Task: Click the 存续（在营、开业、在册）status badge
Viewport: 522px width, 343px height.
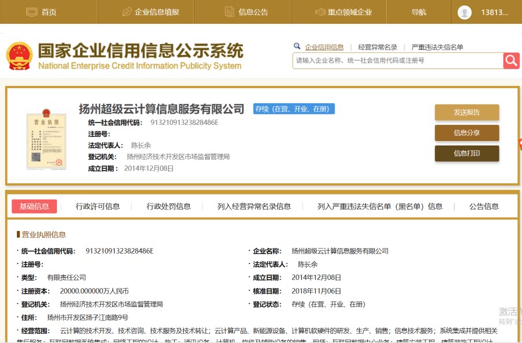Action: point(293,109)
